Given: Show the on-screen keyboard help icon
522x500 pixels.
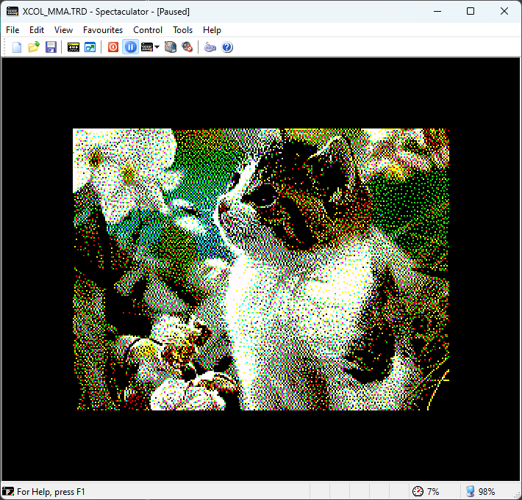Looking at the screenshot, I should point(210,47).
